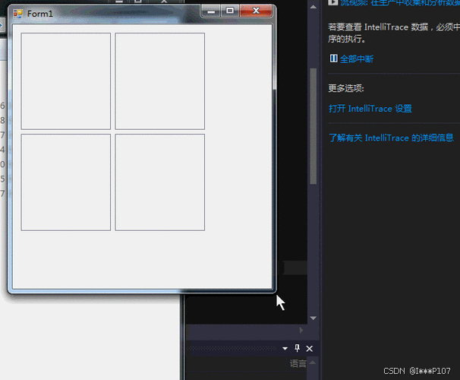Close the Form1 window
Viewport: 460px width, 380px height.
point(256,11)
